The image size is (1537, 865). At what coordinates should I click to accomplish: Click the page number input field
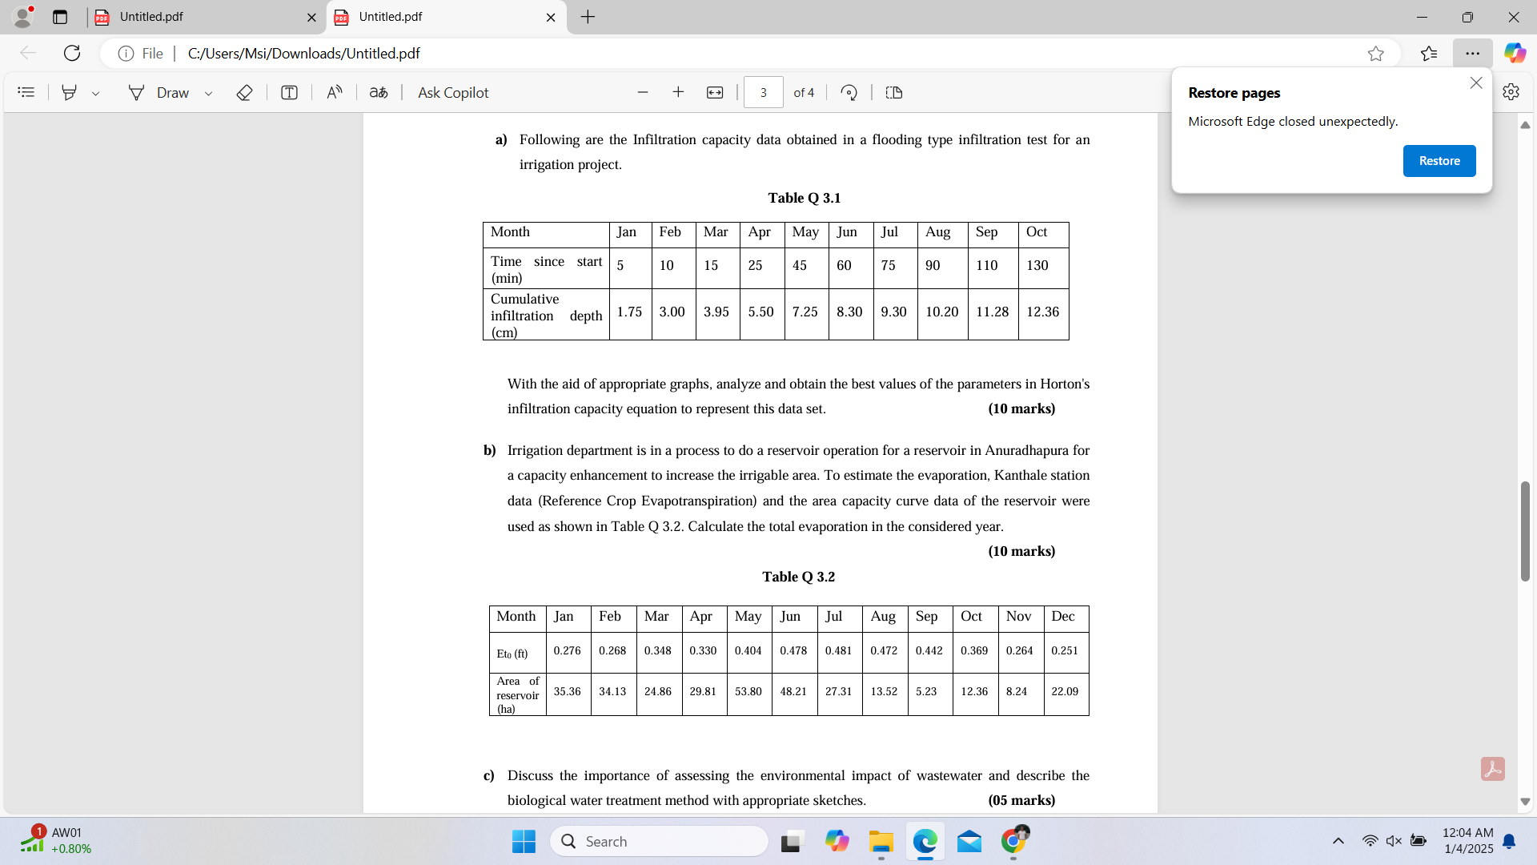tap(763, 93)
